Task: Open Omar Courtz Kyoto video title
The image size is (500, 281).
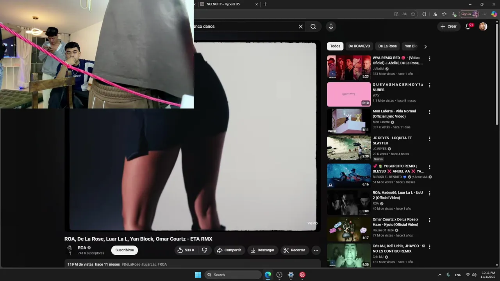Action: click(x=395, y=222)
